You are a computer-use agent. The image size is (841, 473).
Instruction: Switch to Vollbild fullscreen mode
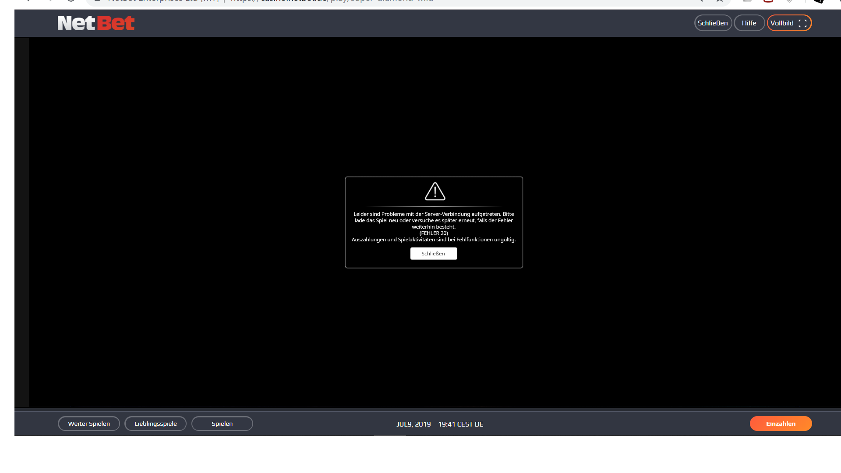click(789, 23)
